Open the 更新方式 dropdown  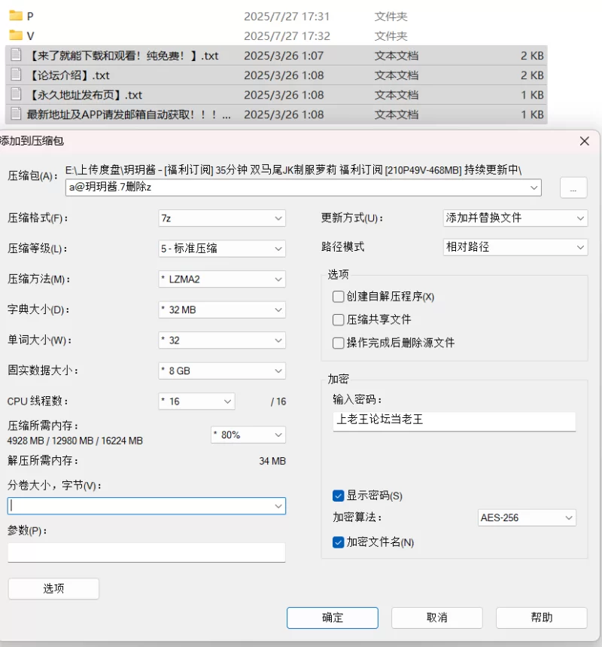(x=515, y=218)
